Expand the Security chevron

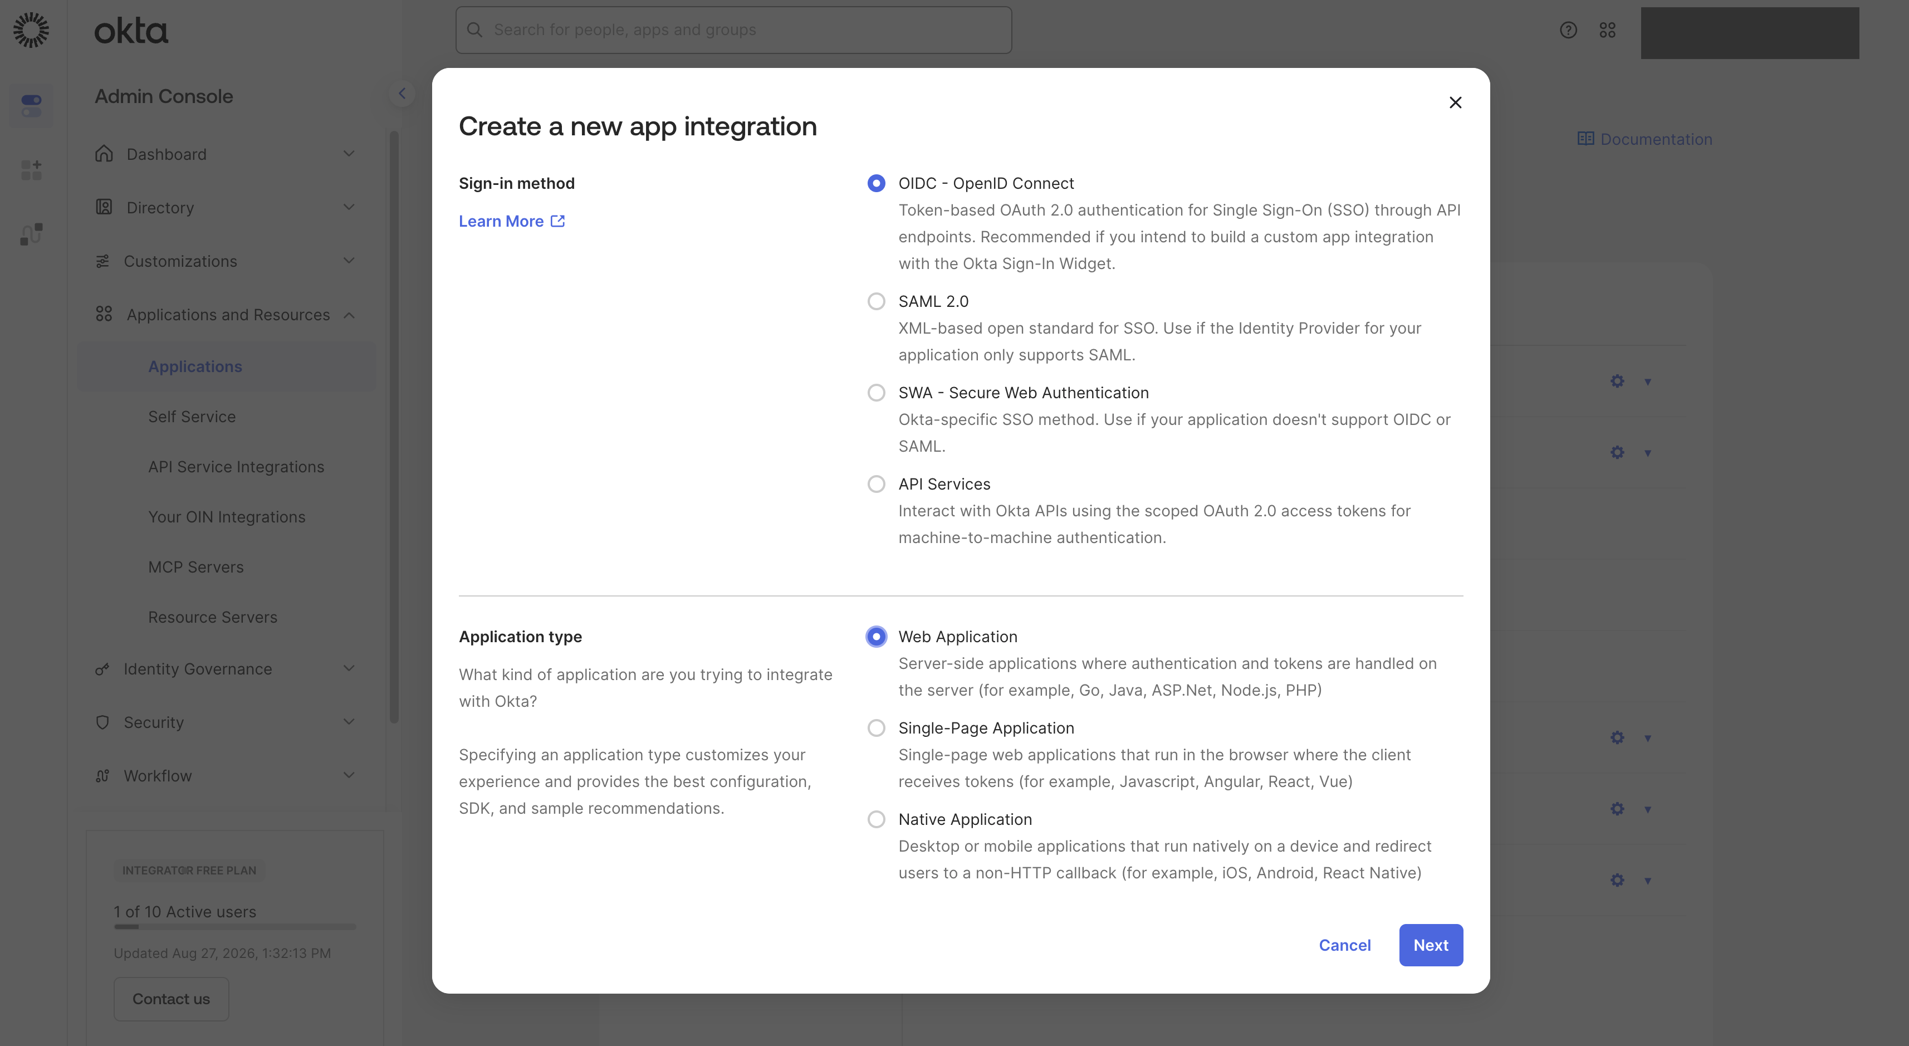click(349, 721)
